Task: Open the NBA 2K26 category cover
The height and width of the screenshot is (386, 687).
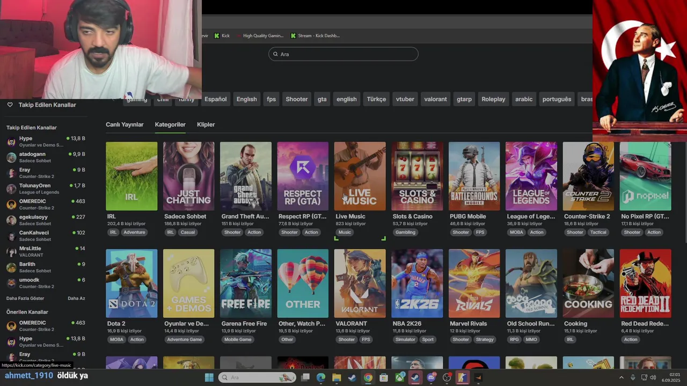Action: click(417, 283)
